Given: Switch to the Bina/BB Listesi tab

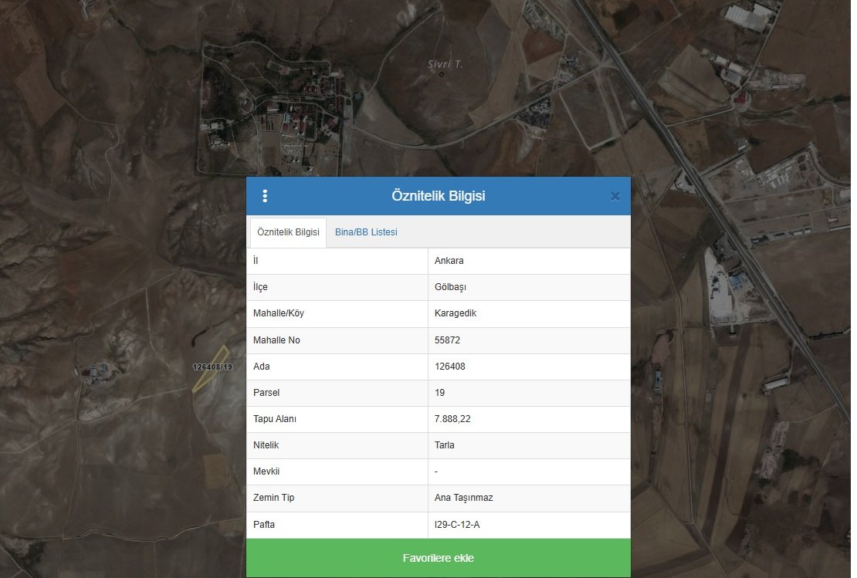Looking at the screenshot, I should 366,232.
